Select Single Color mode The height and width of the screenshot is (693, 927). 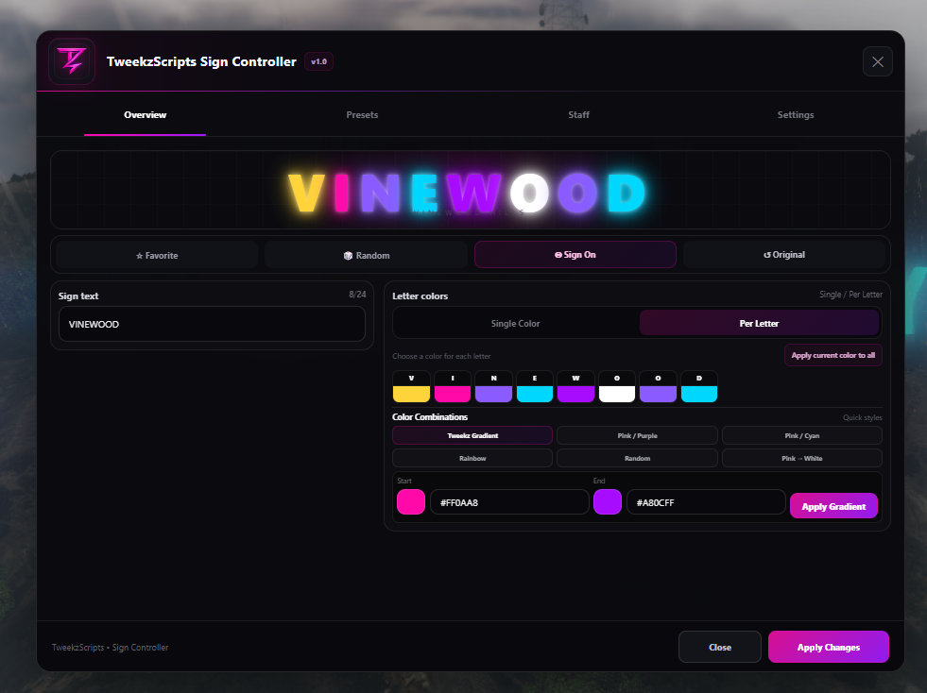coord(516,323)
